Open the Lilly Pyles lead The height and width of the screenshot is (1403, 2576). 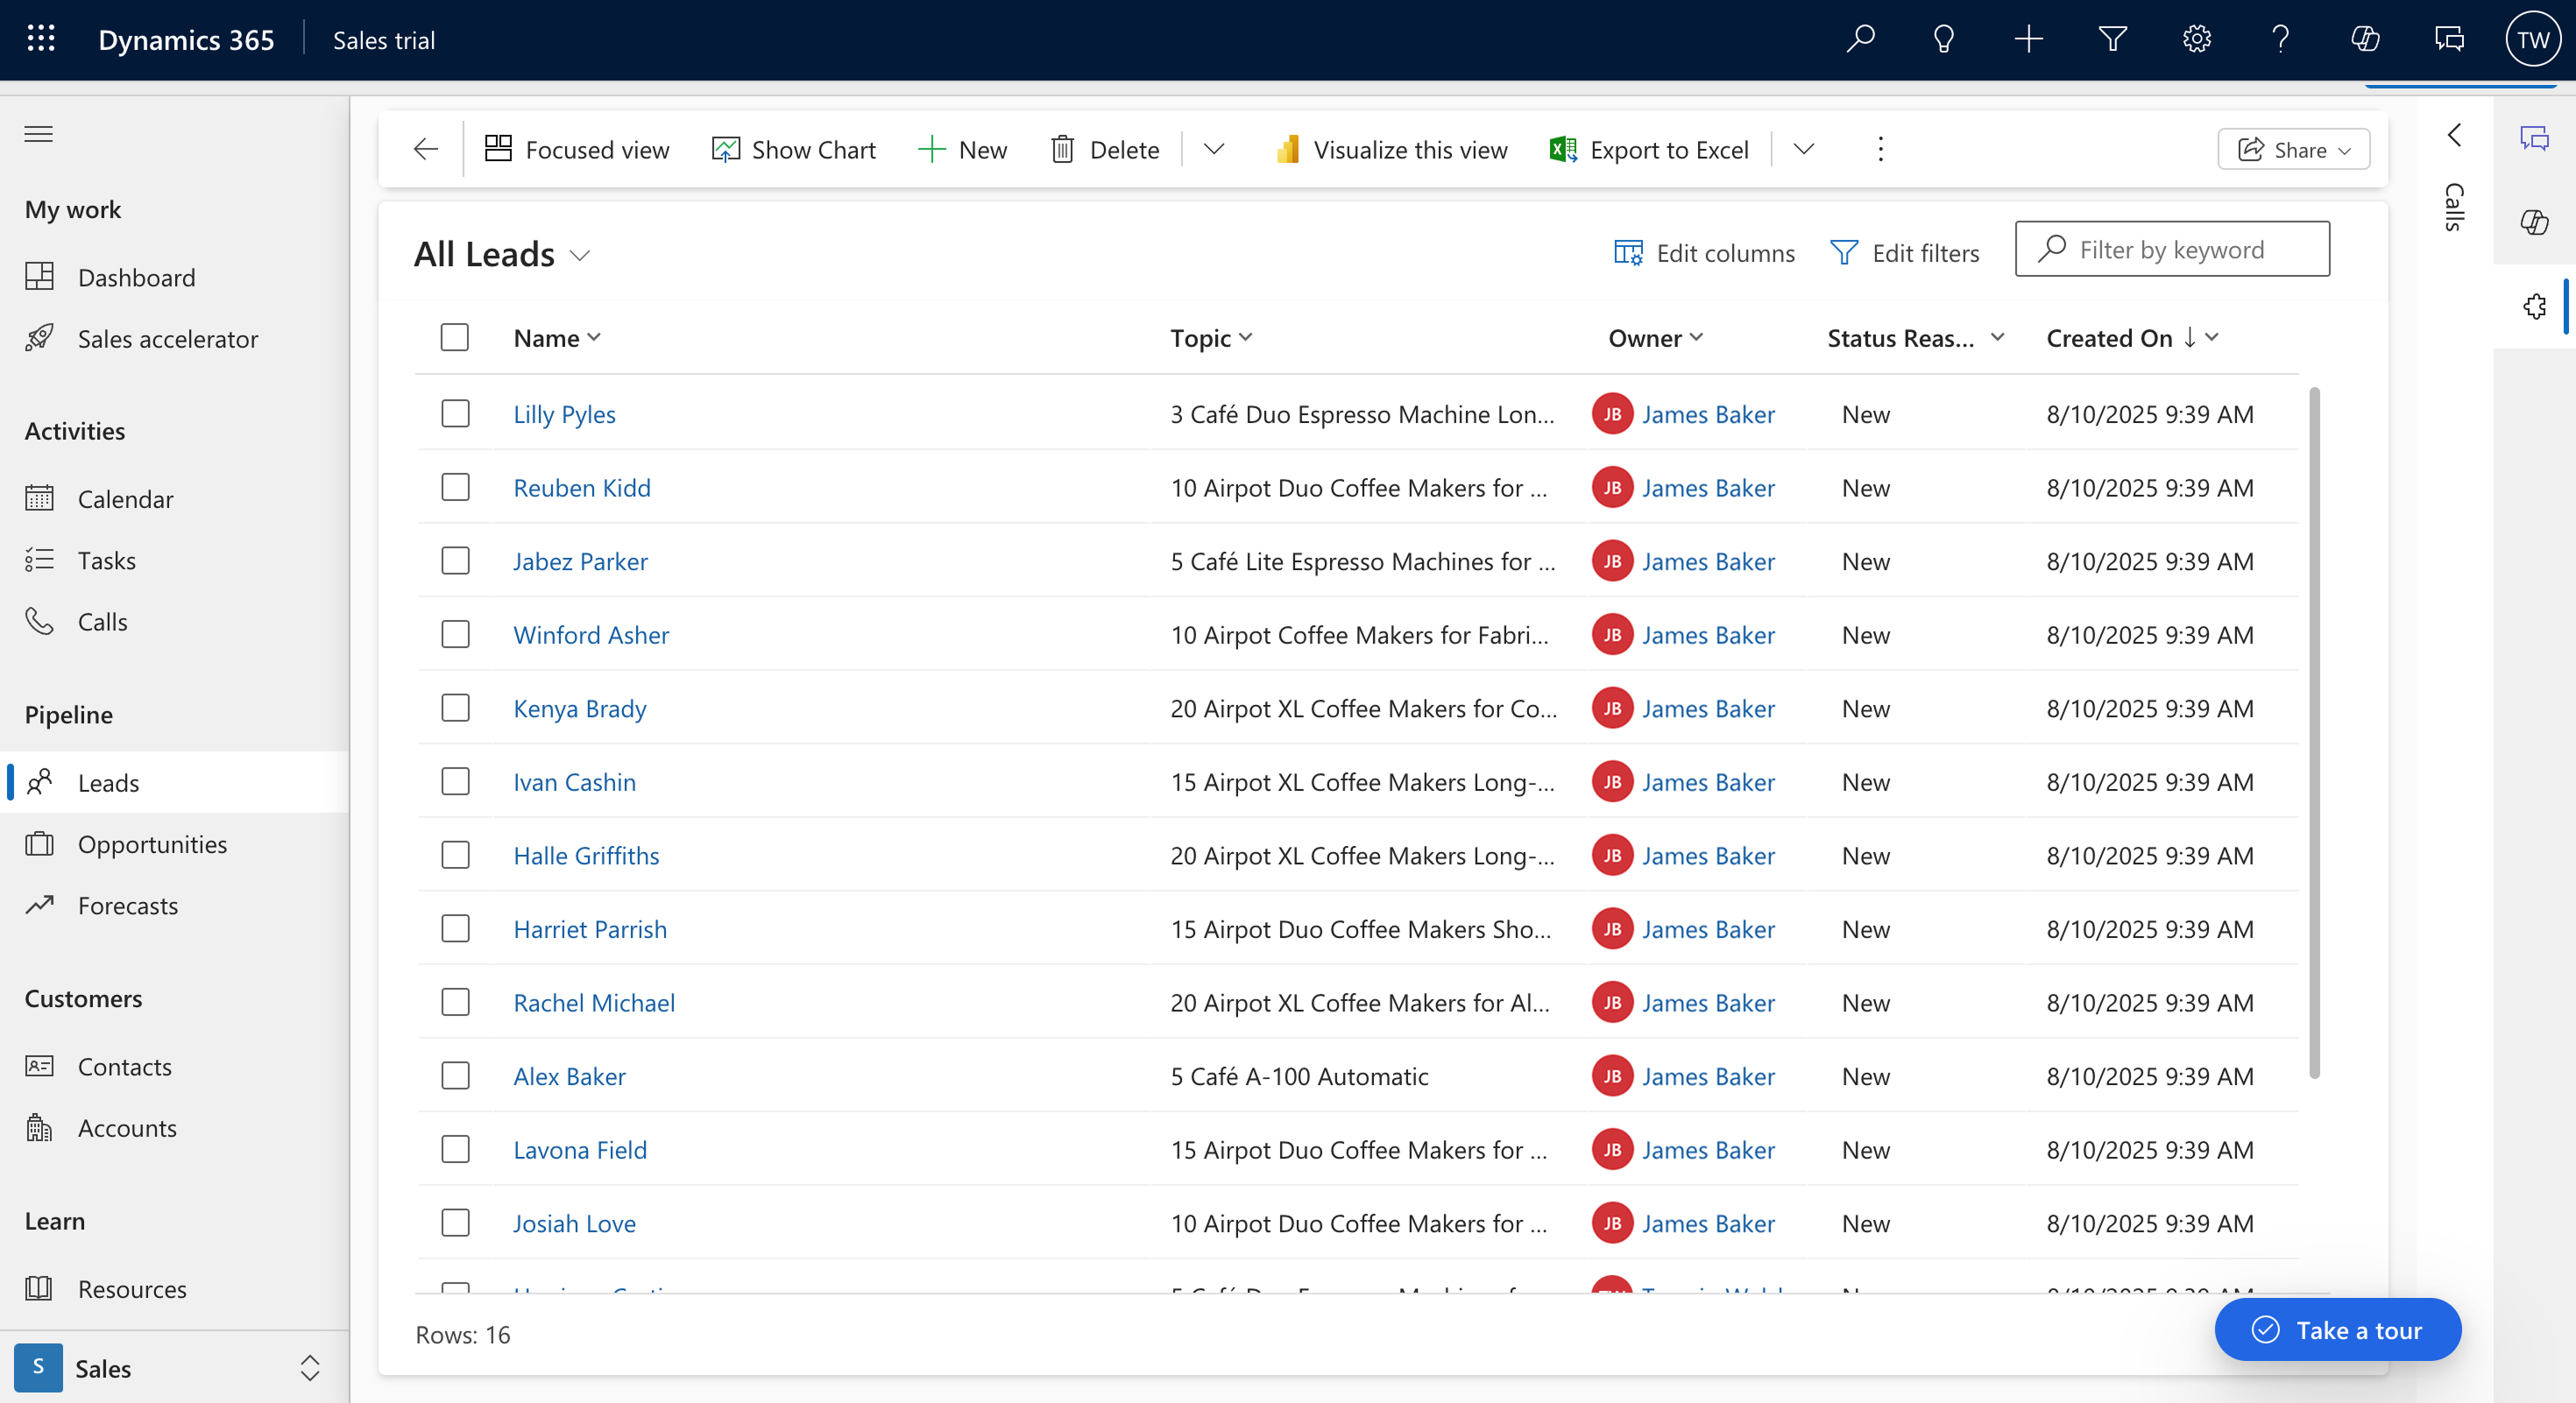click(x=564, y=415)
